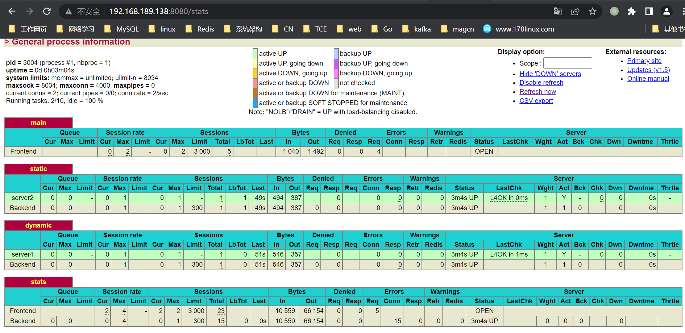
Task: Click the Frontend row label in main table
Action: [23, 151]
